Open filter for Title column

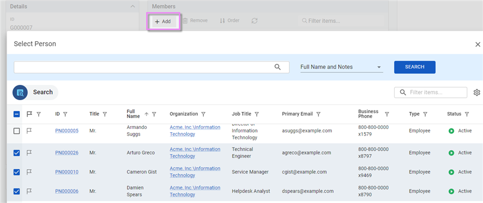click(x=105, y=114)
